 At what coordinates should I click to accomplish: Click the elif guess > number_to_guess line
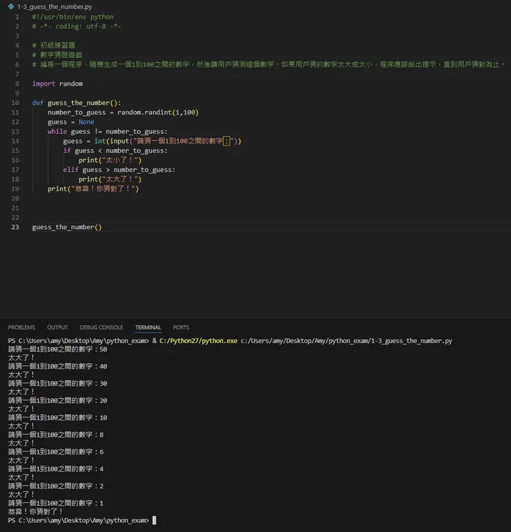point(119,170)
